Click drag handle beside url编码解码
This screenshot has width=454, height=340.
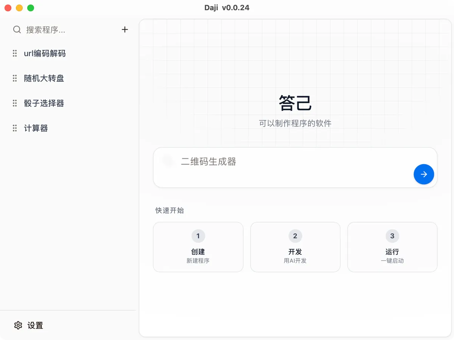coord(15,54)
